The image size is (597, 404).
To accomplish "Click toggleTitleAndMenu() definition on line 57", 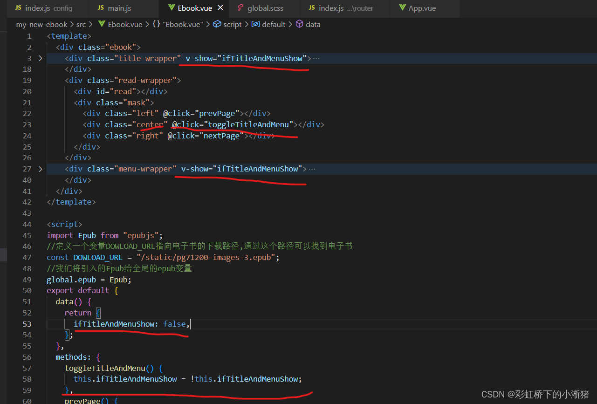I will [109, 368].
